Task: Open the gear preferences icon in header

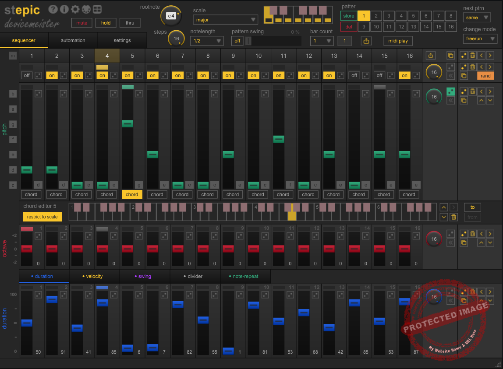Action: [x=75, y=9]
